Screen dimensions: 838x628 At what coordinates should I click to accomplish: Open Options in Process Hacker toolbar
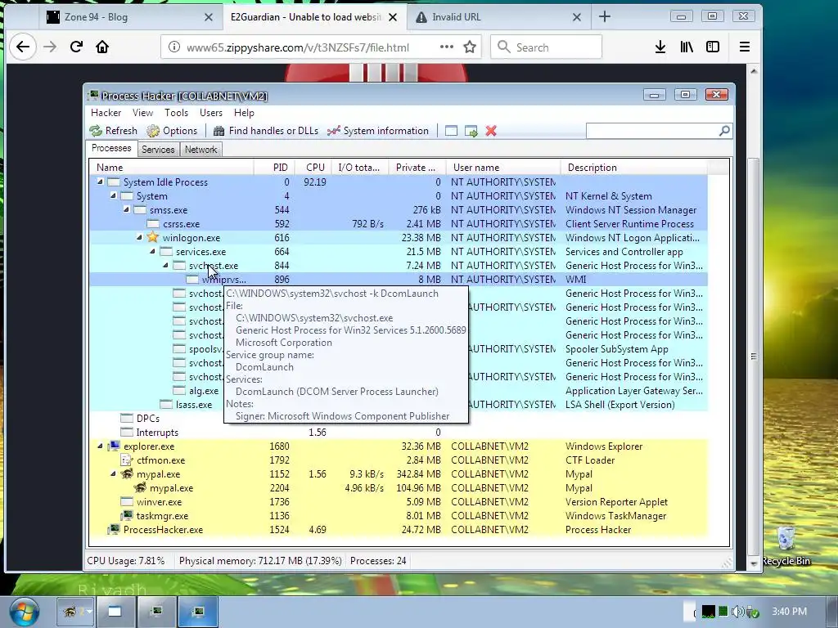click(x=172, y=131)
